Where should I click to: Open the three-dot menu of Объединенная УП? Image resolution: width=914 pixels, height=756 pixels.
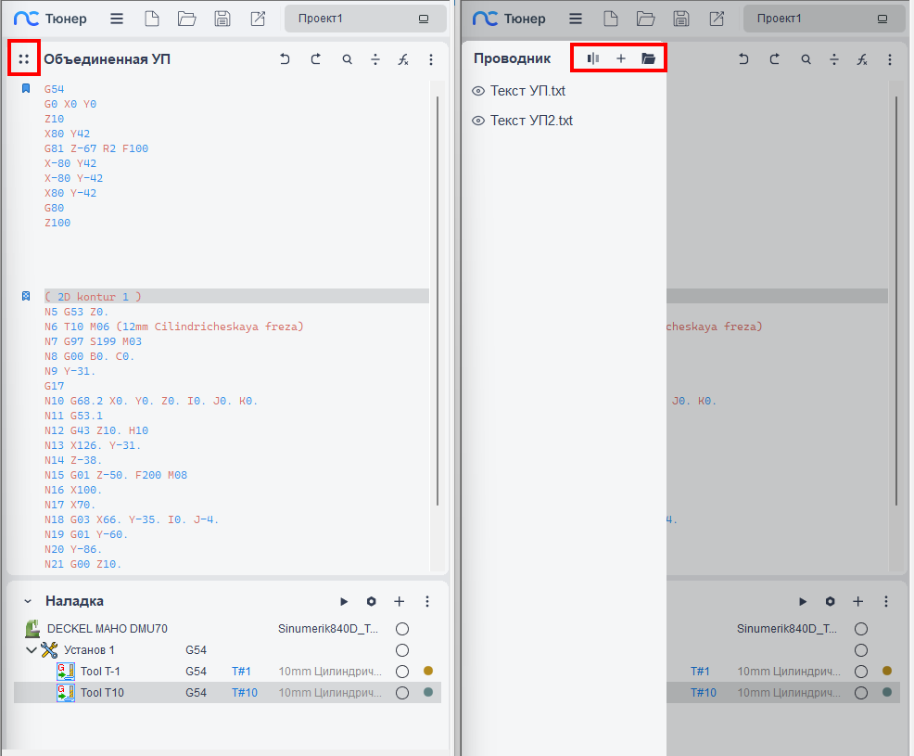click(431, 59)
